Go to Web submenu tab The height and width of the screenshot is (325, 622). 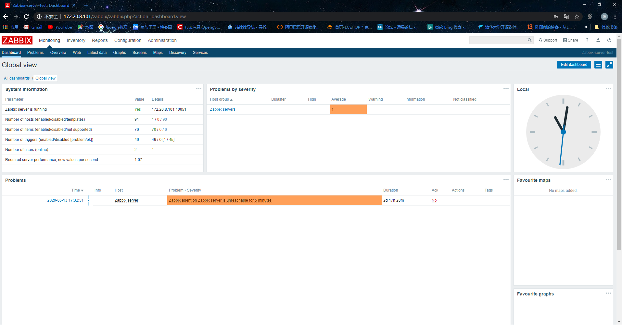[77, 53]
